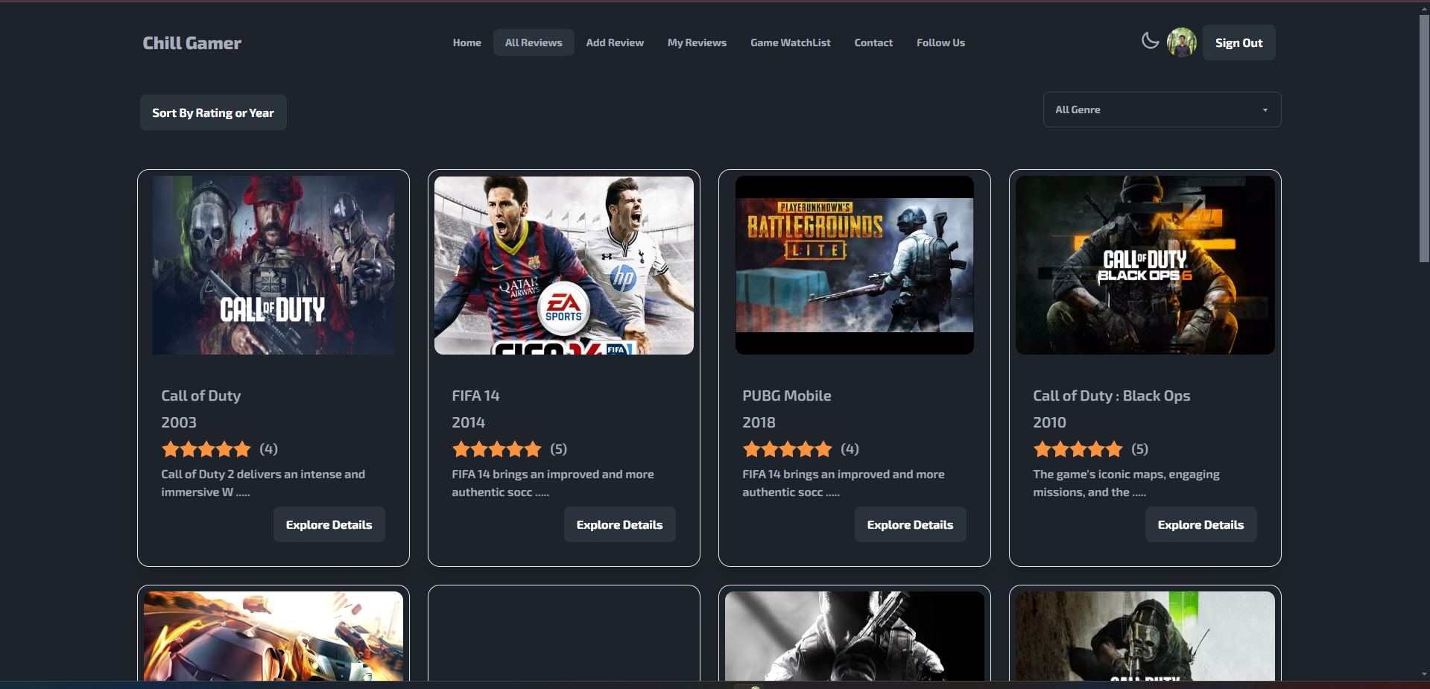The width and height of the screenshot is (1430, 689).
Task: Click the year '2018' text
Action: pos(759,422)
